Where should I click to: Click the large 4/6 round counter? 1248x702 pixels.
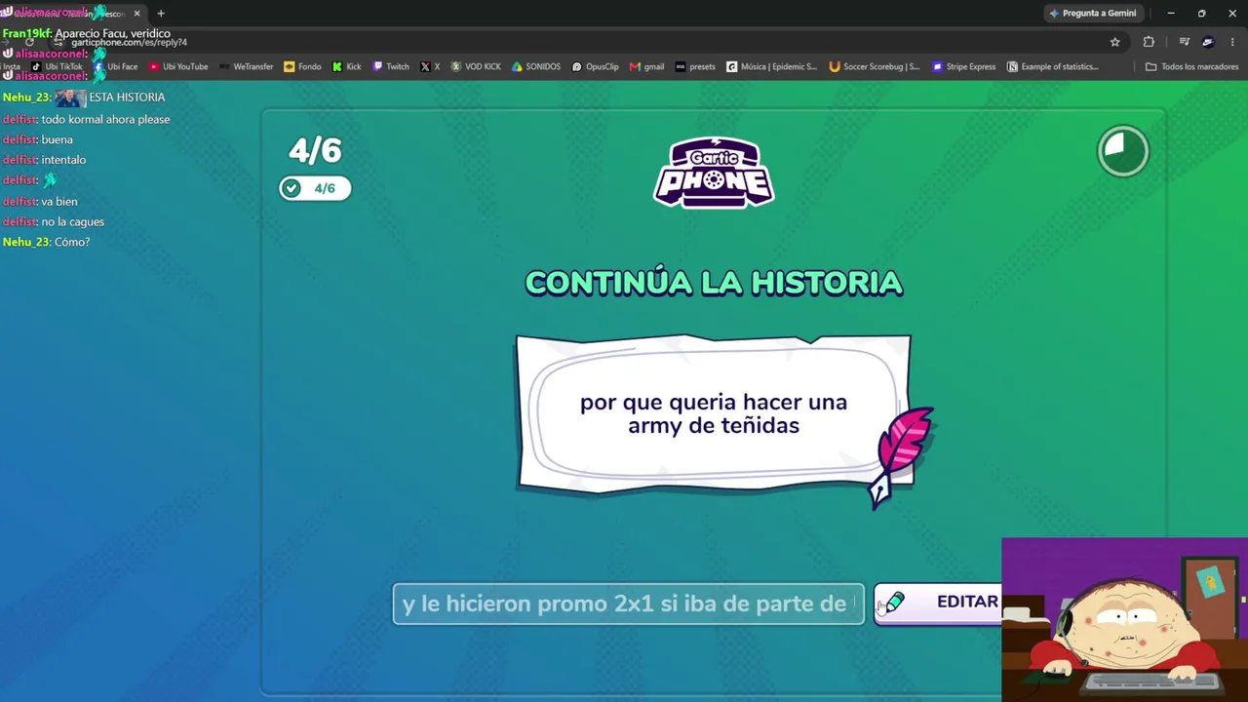point(315,150)
